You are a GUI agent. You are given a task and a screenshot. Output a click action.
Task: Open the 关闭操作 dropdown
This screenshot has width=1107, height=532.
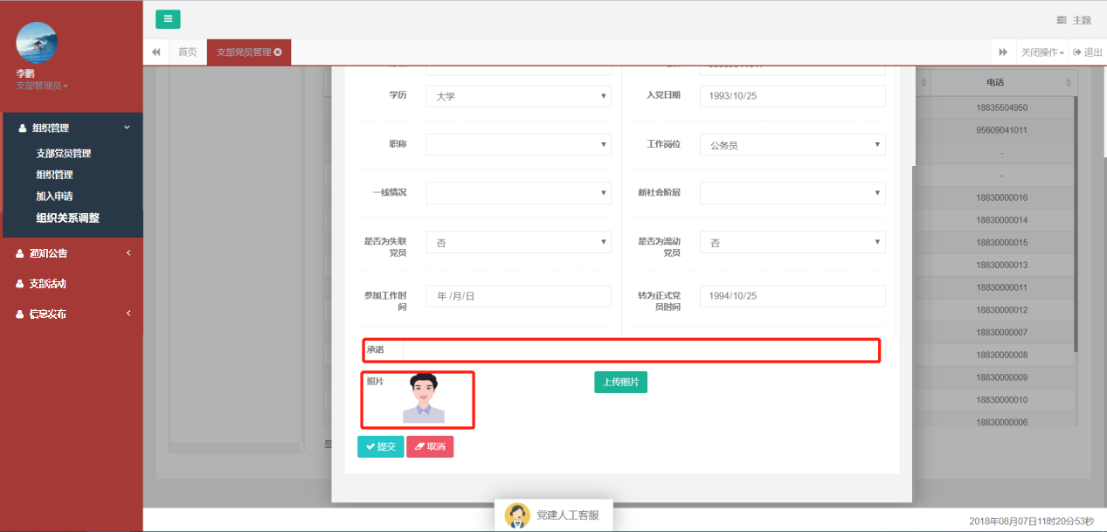1042,52
